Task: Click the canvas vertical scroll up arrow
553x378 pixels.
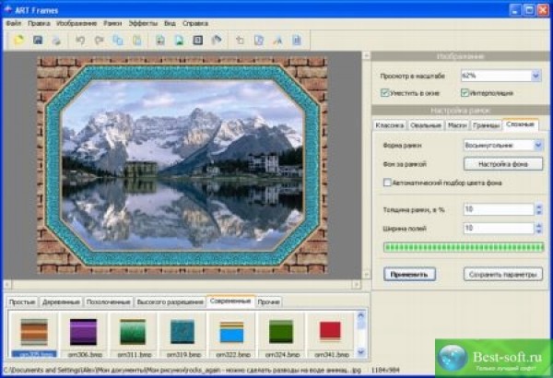Action: click(x=367, y=55)
